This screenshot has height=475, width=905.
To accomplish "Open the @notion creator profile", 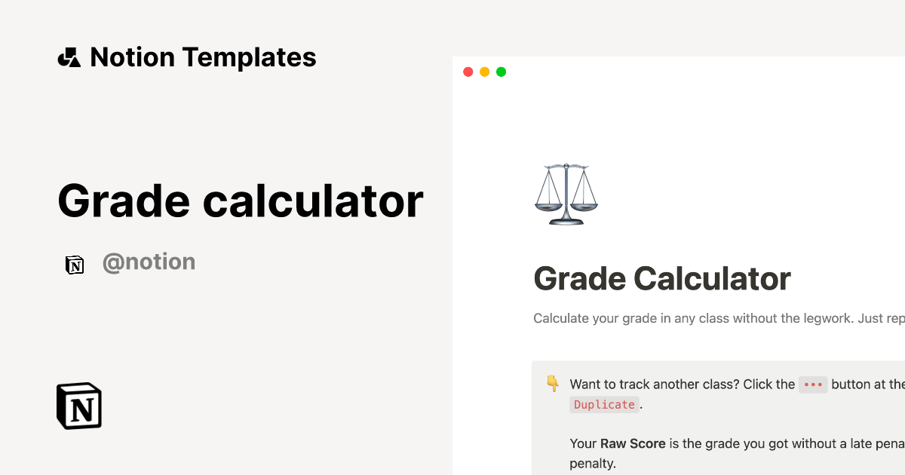I will click(x=149, y=262).
